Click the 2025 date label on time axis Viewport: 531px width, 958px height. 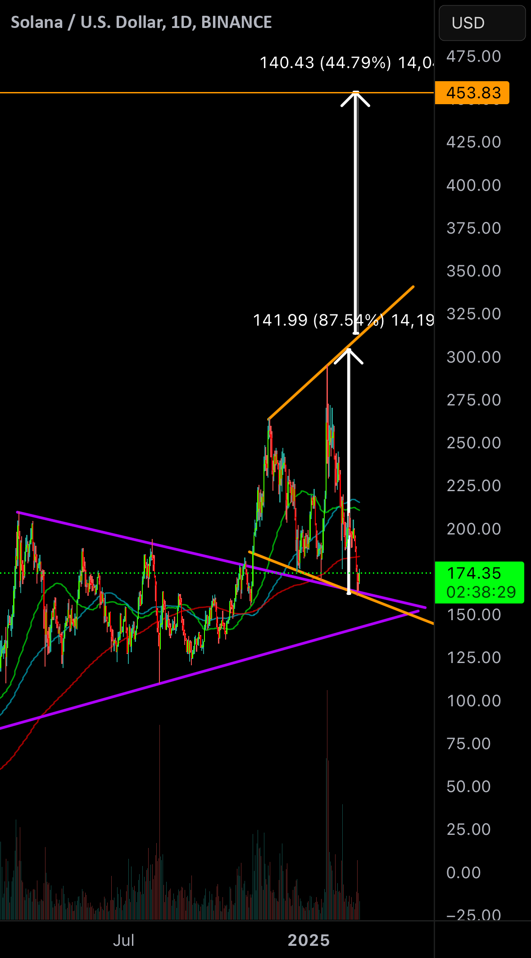click(x=309, y=940)
